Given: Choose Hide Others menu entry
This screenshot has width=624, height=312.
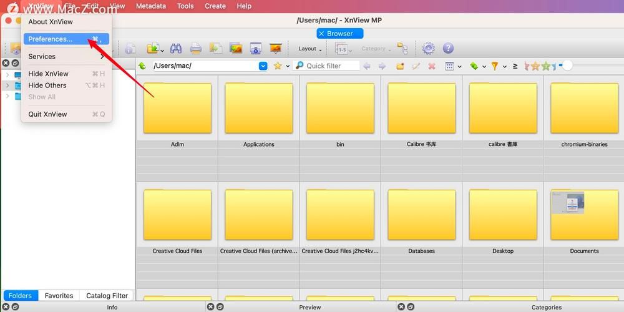Looking at the screenshot, I should (66, 85).
